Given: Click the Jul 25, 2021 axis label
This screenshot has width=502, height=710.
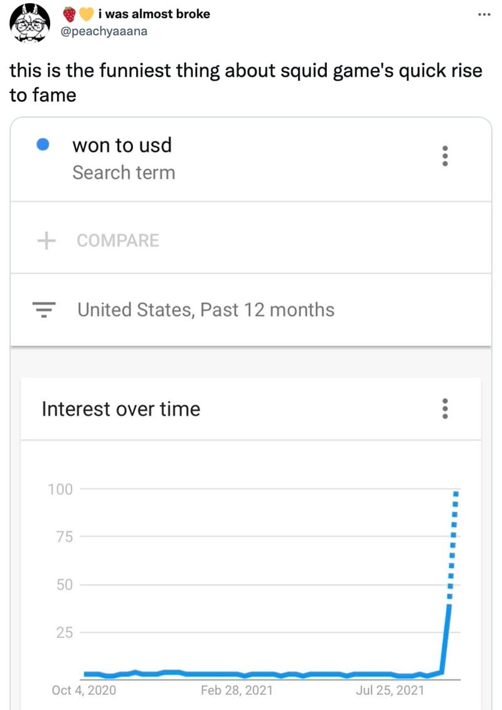Looking at the screenshot, I should pos(390,690).
